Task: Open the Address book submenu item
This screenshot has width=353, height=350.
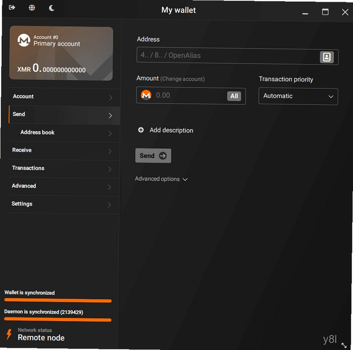Action: 64,133
